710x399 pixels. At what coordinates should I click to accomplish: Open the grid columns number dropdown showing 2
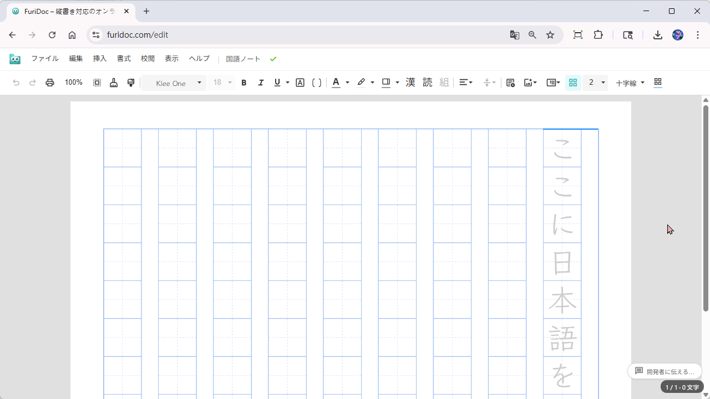click(596, 83)
